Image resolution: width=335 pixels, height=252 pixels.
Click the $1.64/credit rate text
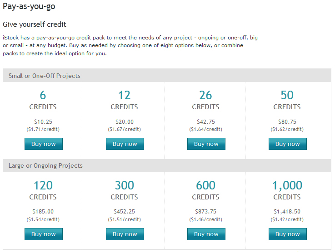tap(206, 129)
